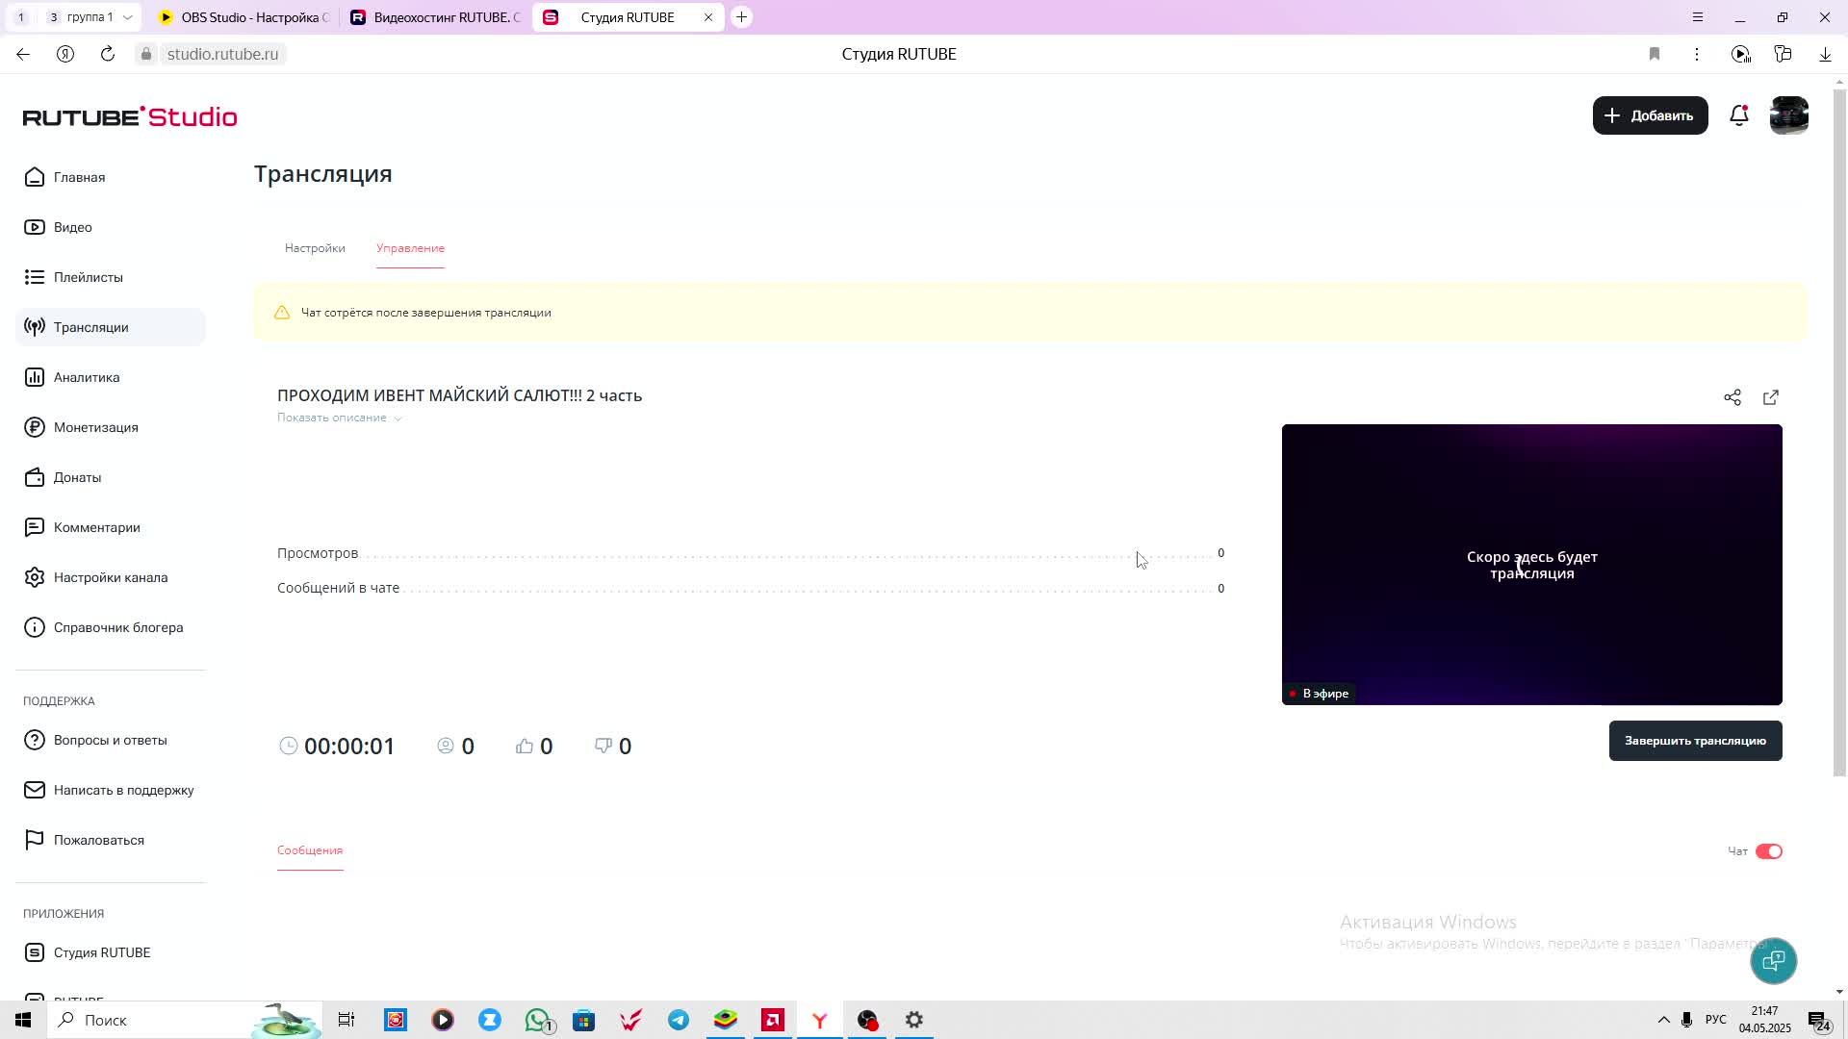This screenshot has height=1039, width=1848.
Task: Click Завершить трансляцию button
Action: [1695, 741]
